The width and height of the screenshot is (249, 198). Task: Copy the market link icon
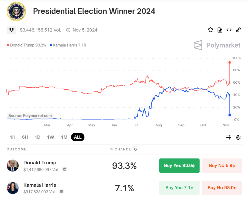[238, 30]
